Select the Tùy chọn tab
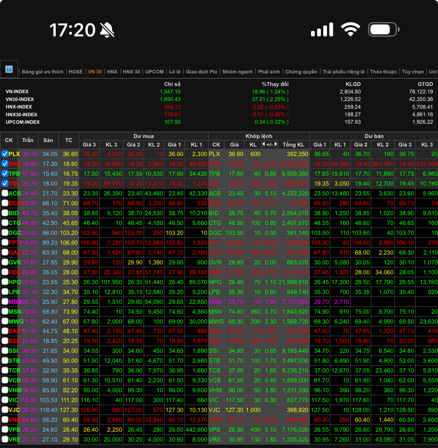The width and height of the screenshot is (438, 448). [413, 72]
